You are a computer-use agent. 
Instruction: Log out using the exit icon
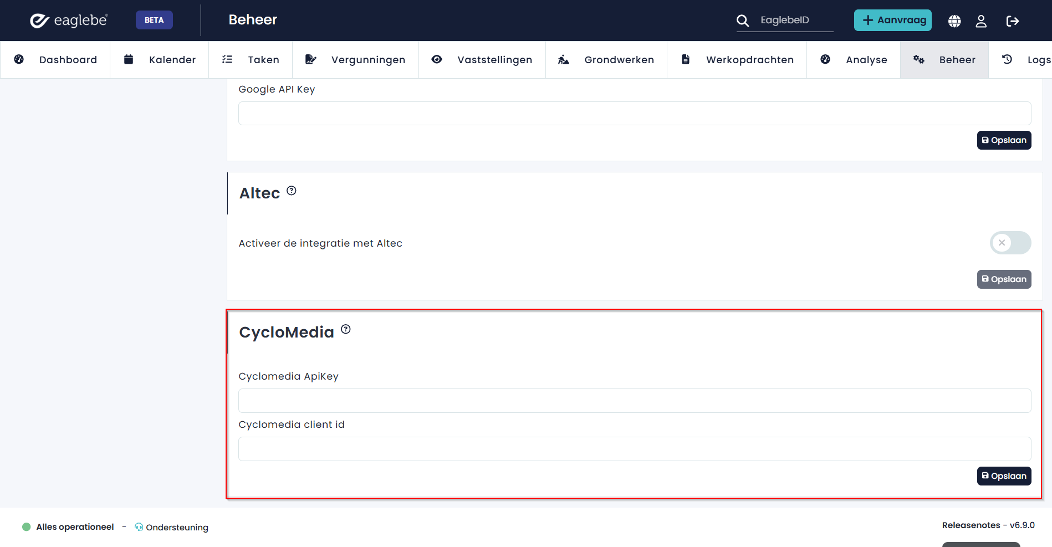(x=1013, y=21)
